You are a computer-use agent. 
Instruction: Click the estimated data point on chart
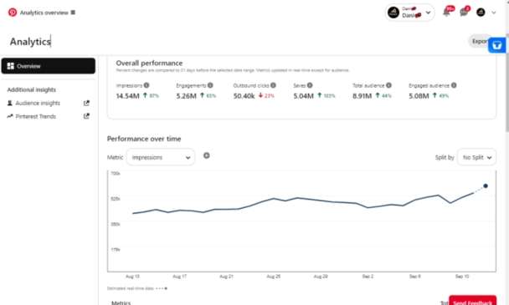[x=486, y=186]
